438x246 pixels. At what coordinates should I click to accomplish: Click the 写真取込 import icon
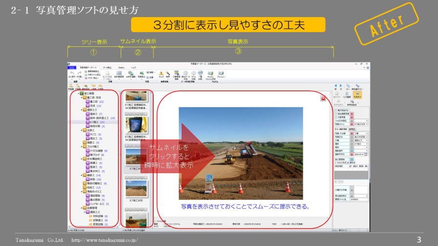click(141, 73)
